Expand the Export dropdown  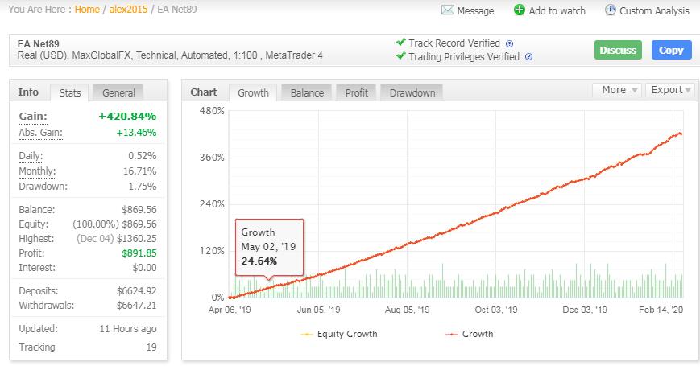tap(670, 90)
